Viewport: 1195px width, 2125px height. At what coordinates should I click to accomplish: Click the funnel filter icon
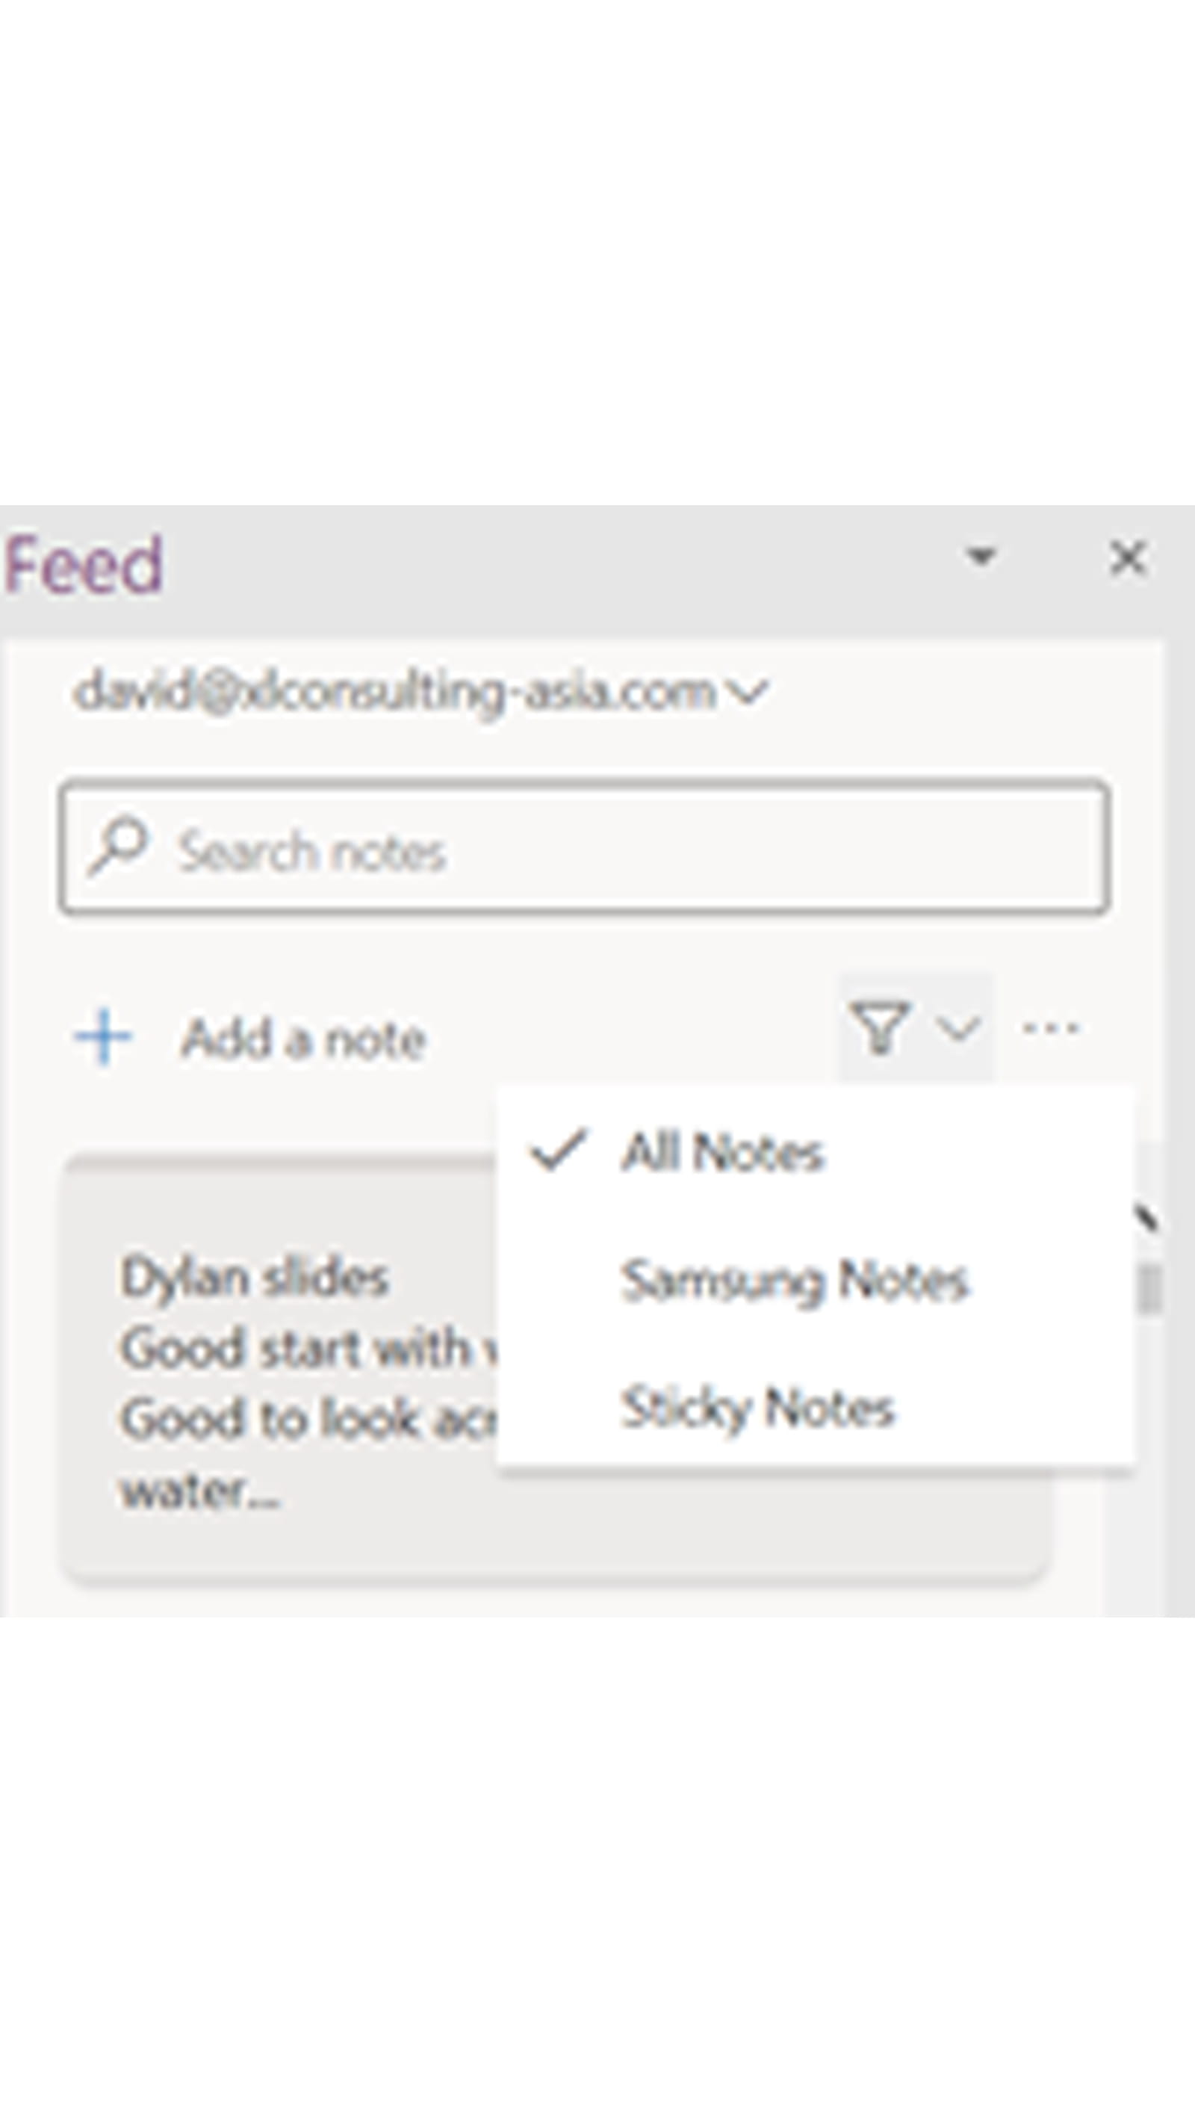pos(879,1028)
